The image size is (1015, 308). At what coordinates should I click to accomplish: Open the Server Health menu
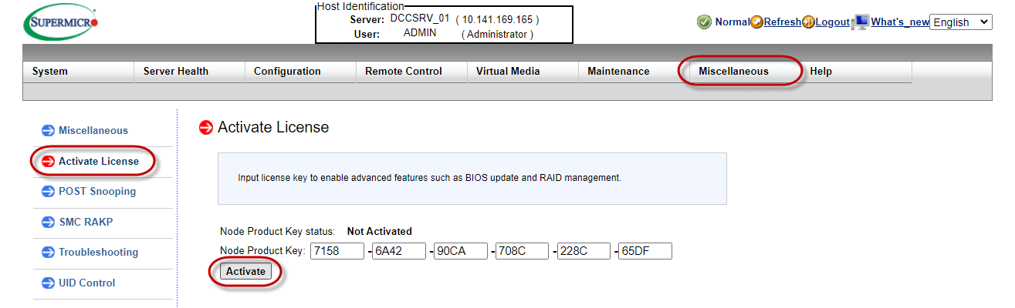176,72
